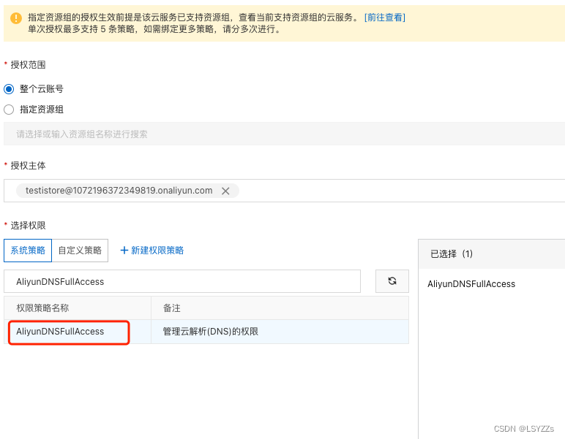This screenshot has width=565, height=439.
Task: Switch to the 系统策略 tab
Action: [28, 251]
